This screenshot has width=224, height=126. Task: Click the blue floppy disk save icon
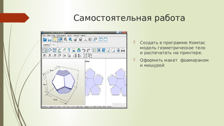tap(50, 40)
